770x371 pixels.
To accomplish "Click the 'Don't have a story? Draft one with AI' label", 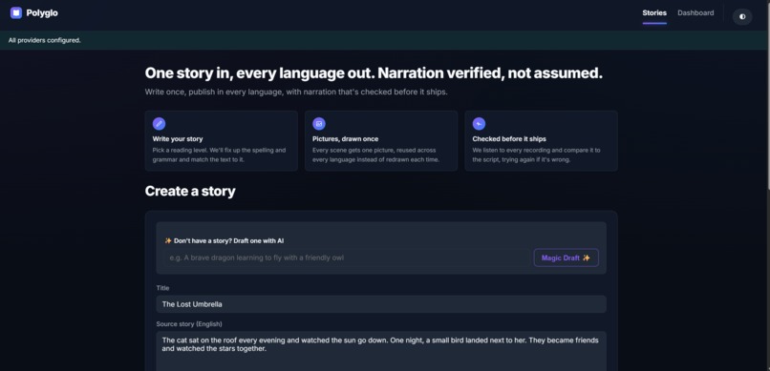I will click(x=224, y=240).
